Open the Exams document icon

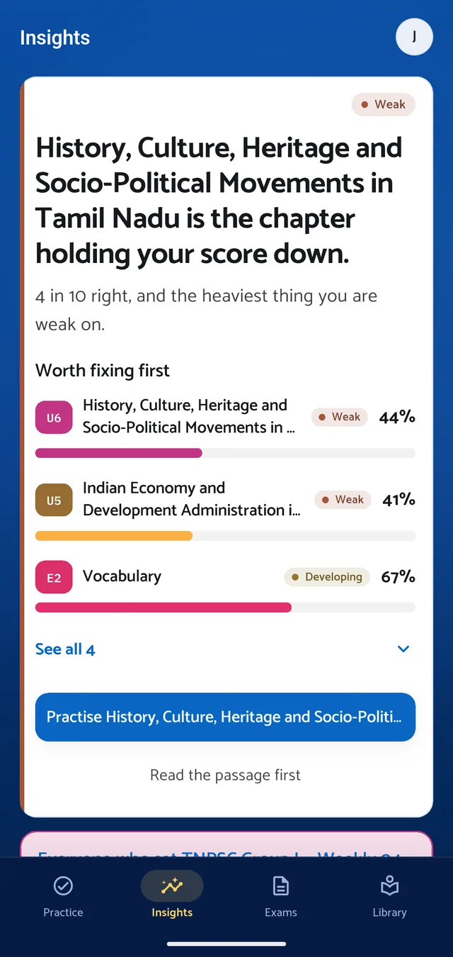coord(281,885)
